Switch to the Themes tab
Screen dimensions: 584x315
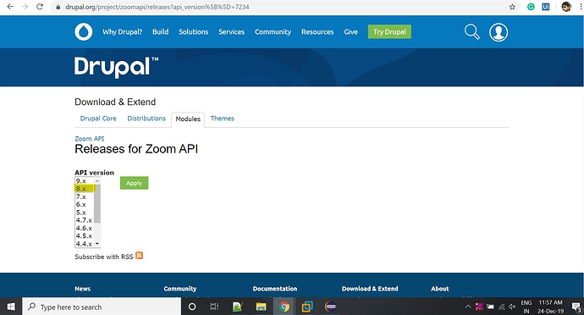(x=222, y=119)
